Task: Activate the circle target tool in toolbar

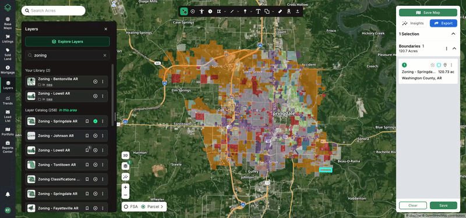Action: [x=193, y=12]
